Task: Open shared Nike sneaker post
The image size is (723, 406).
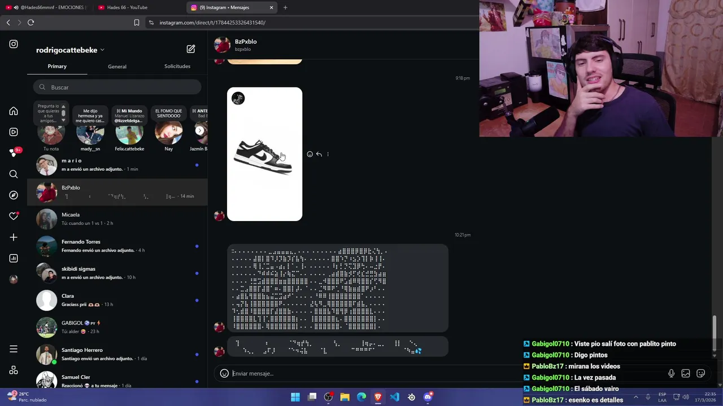Action: [x=264, y=154]
